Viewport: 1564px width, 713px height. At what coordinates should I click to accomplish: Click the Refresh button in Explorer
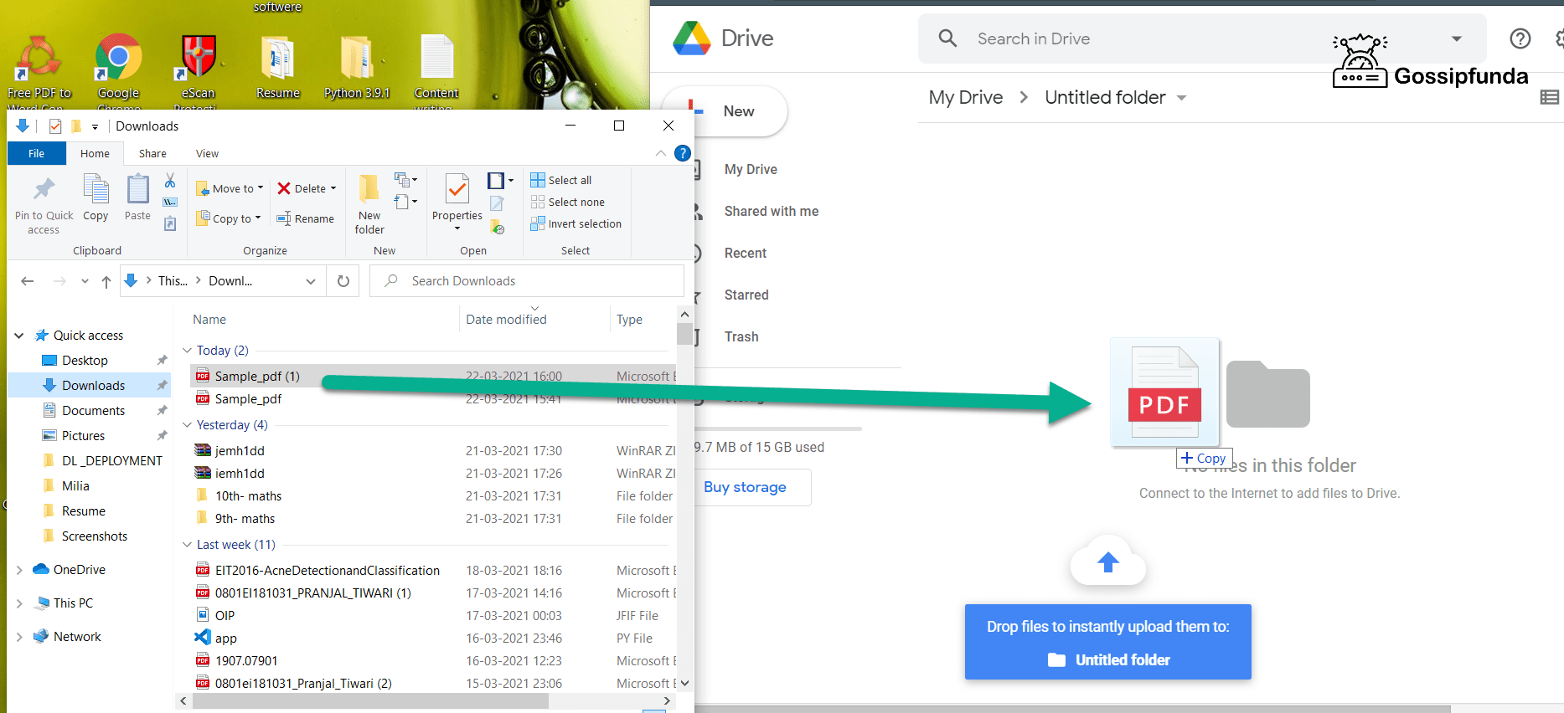[x=343, y=281]
